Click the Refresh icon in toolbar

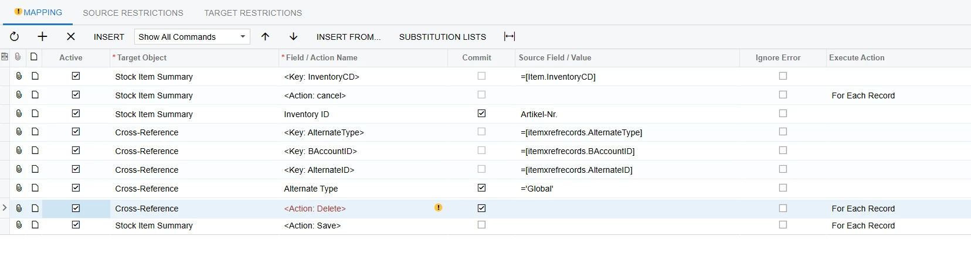click(15, 36)
